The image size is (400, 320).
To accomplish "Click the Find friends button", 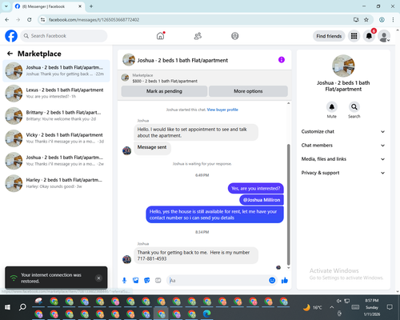I will (x=329, y=36).
